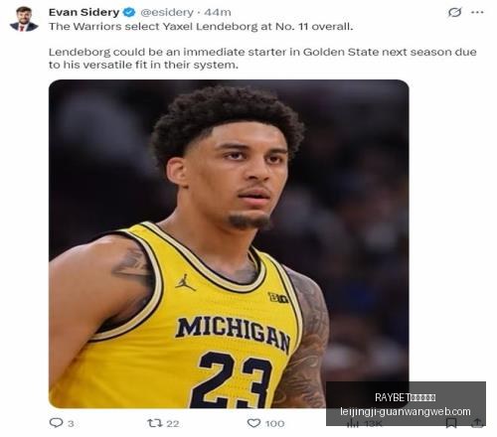Open the Michigan player photo

[229, 243]
